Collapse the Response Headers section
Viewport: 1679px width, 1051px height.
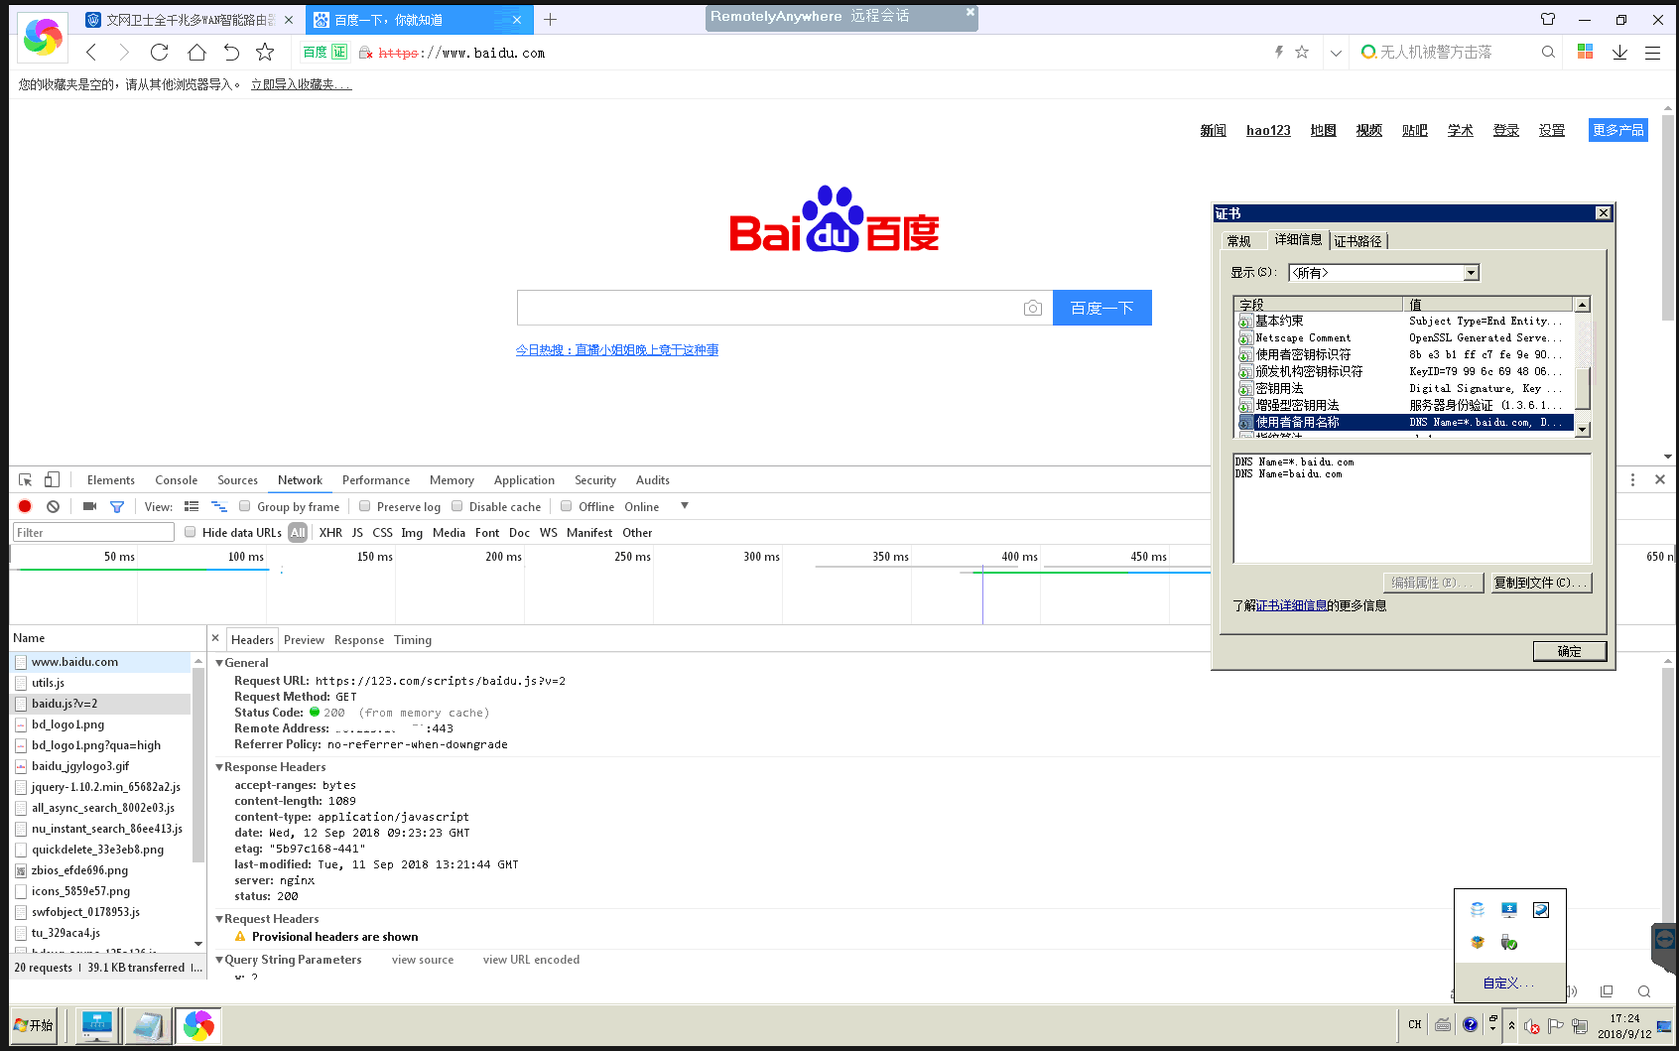(x=219, y=767)
